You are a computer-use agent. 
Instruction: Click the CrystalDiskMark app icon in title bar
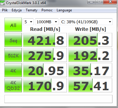point(2,3)
